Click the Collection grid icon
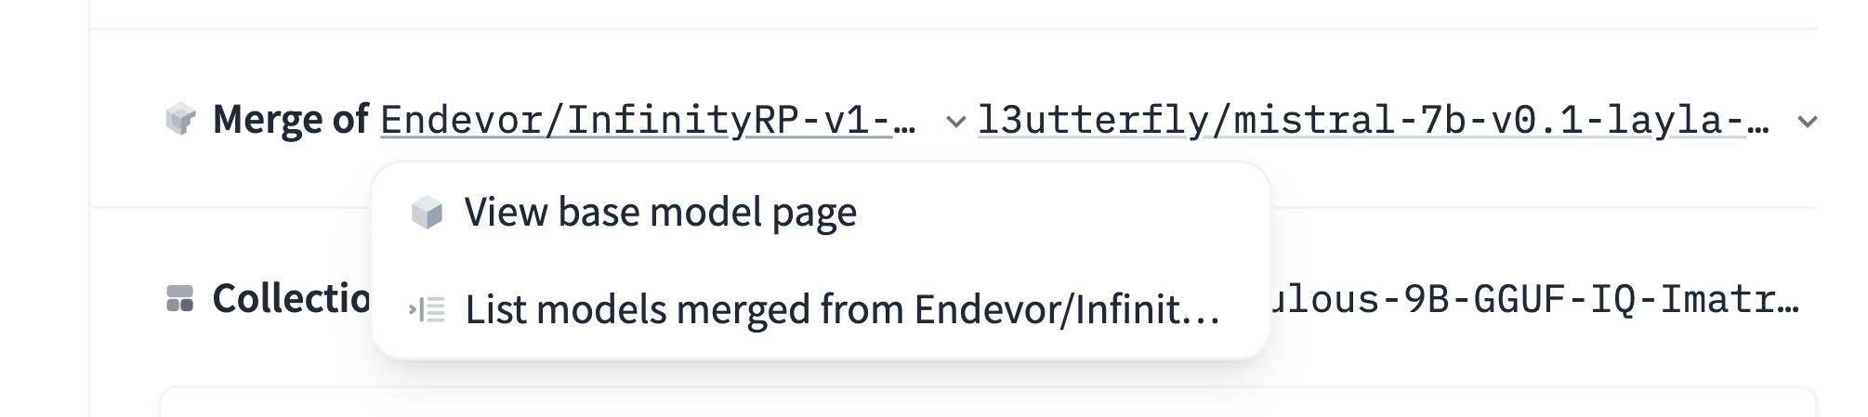 pos(179,299)
